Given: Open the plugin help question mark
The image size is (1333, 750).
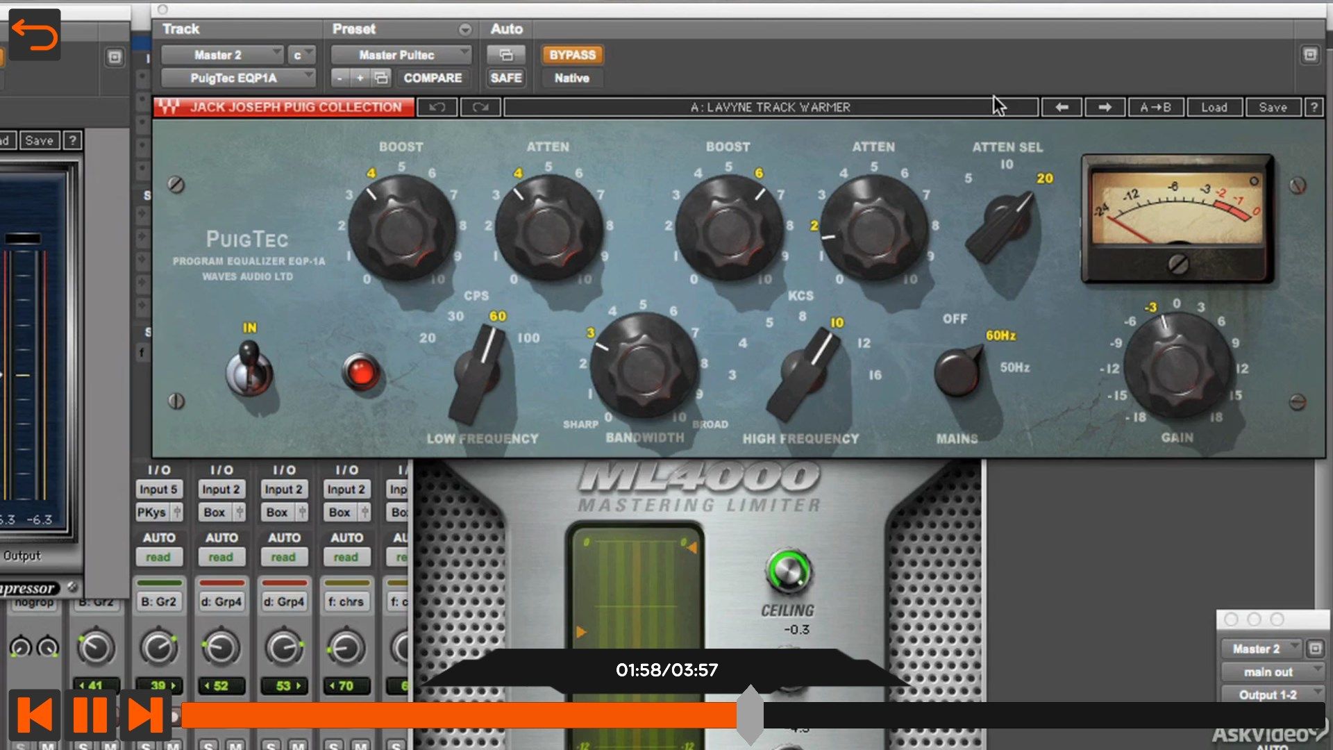Looking at the screenshot, I should coord(1314,107).
